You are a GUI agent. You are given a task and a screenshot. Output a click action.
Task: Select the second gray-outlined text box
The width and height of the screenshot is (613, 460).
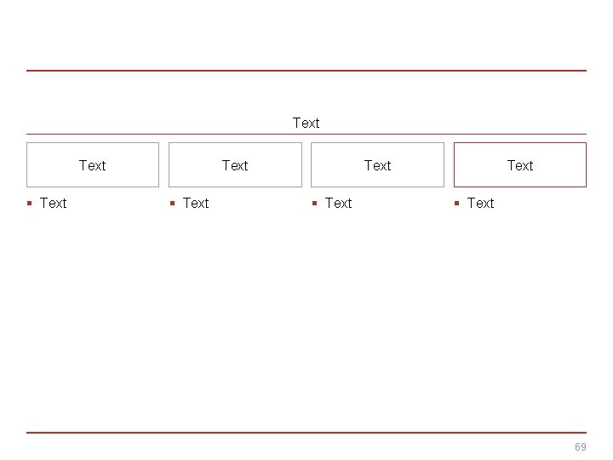click(x=235, y=165)
